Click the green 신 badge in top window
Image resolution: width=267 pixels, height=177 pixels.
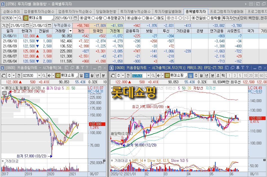point(26,18)
